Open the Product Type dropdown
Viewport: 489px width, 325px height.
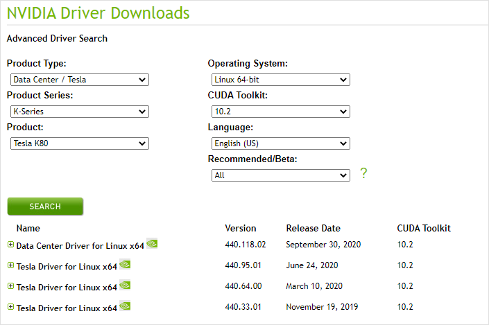click(x=80, y=80)
